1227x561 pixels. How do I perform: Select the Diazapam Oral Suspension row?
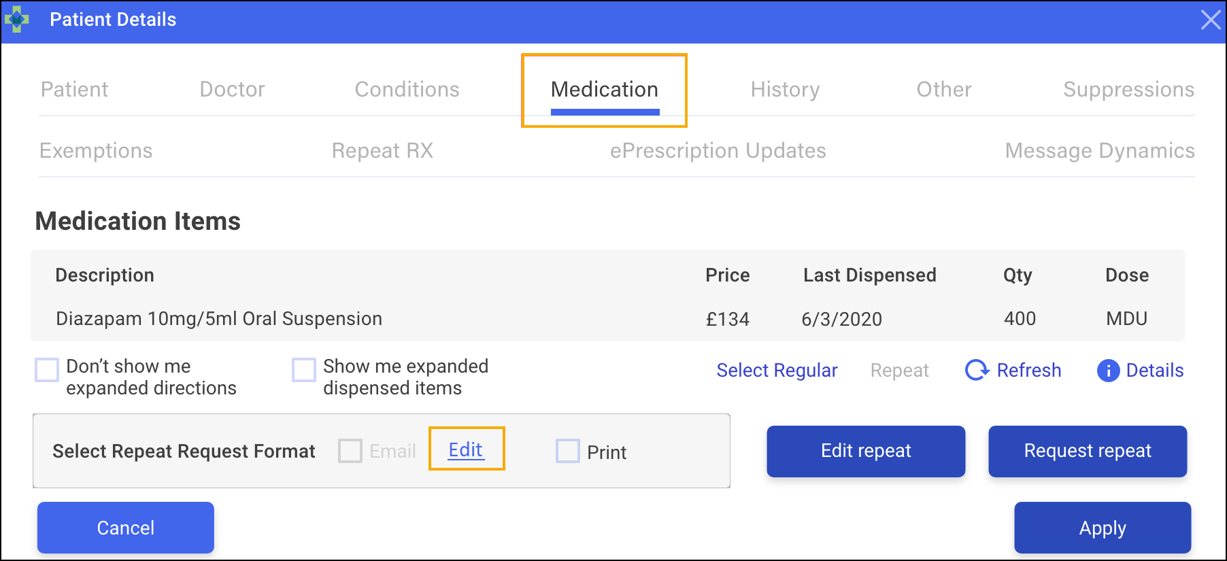tap(219, 319)
